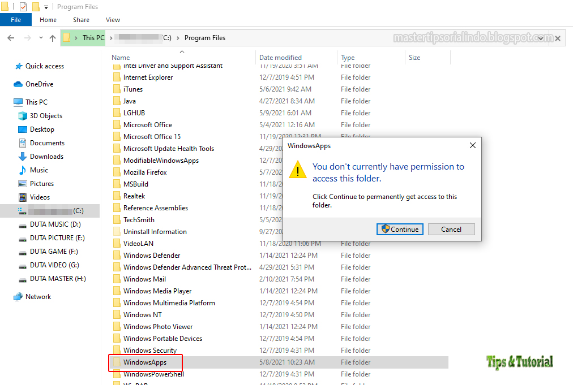The width and height of the screenshot is (573, 385).
Task: Select WindowsPowerShell folder name
Action: [x=153, y=374]
